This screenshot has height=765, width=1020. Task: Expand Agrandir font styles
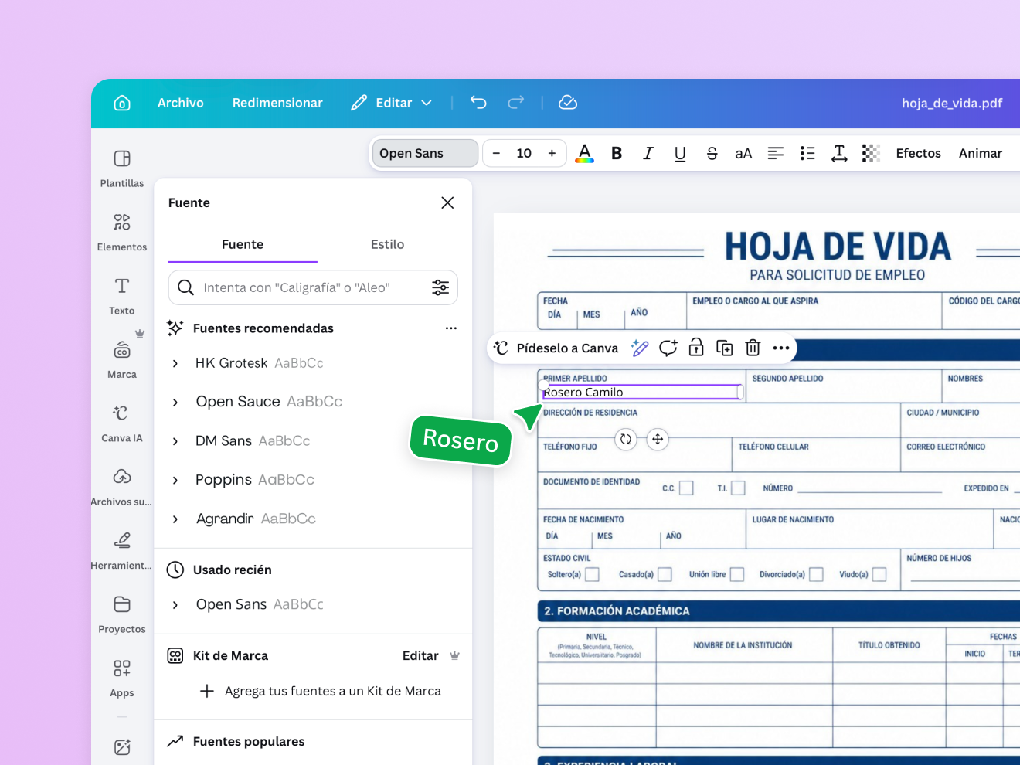pos(175,519)
